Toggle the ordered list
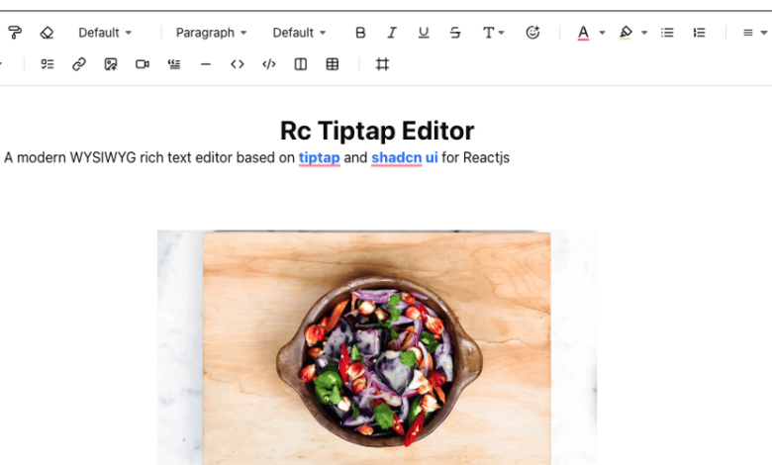The height and width of the screenshot is (465, 772). [699, 33]
